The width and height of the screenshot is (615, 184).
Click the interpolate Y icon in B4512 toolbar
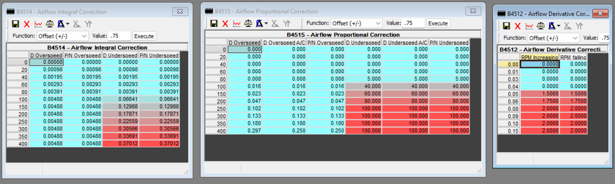coord(579,26)
